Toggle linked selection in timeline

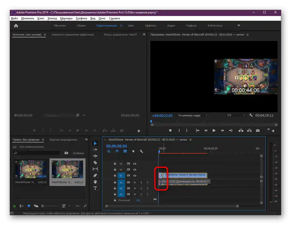(x=125, y=151)
